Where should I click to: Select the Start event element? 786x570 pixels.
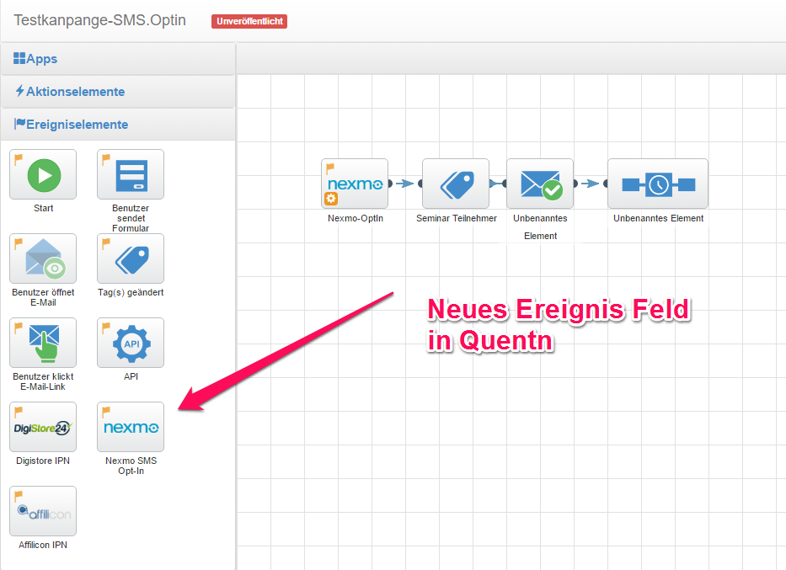pyautogui.click(x=43, y=174)
